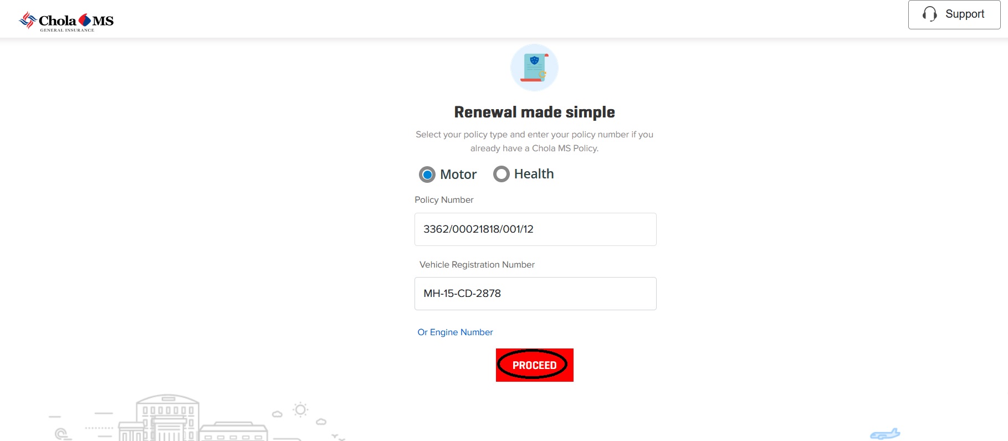This screenshot has width=1008, height=441.
Task: Click the small cloud illustration near sun
Action: pos(277,414)
